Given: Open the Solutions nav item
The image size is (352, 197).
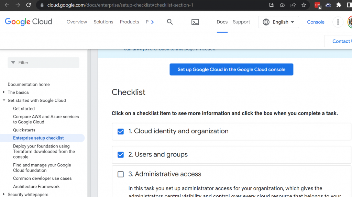Looking at the screenshot, I should tap(103, 22).
